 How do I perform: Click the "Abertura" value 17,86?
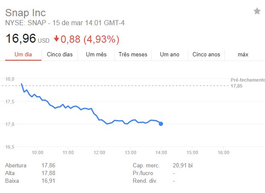[x=49, y=165]
